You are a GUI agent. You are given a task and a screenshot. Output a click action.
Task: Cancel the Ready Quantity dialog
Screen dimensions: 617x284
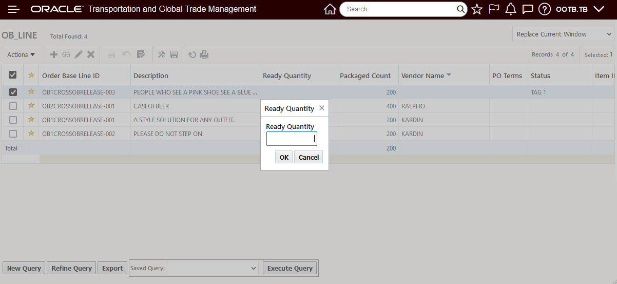308,157
